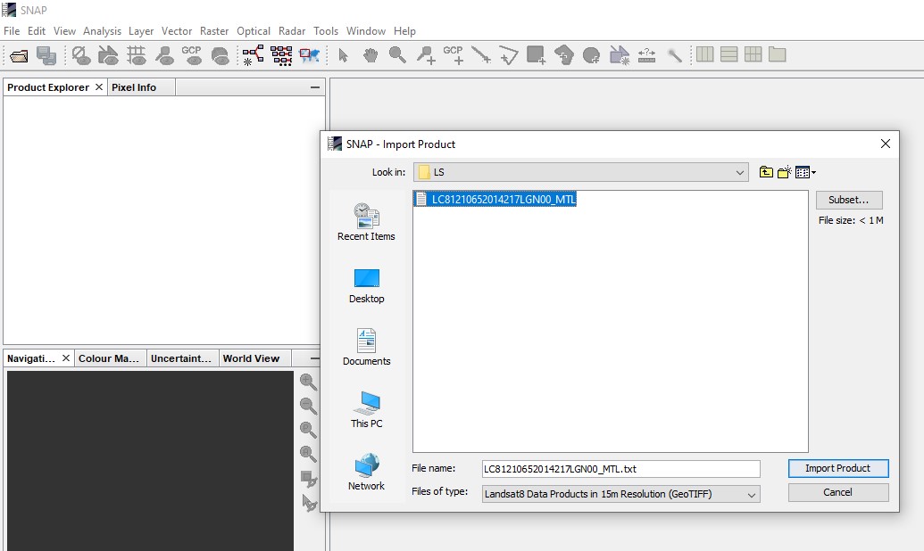Toggle the Pin overlay toolbar icon
Image resolution: width=924 pixels, height=551 pixels.
tap(164, 56)
